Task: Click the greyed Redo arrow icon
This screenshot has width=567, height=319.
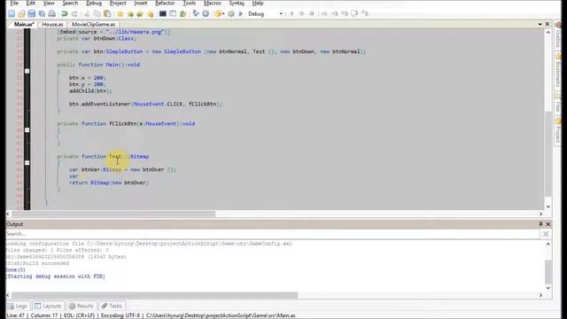Action: [74, 14]
